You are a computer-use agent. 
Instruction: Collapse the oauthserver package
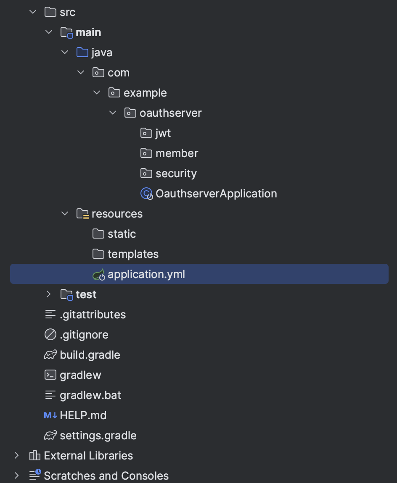click(x=112, y=113)
